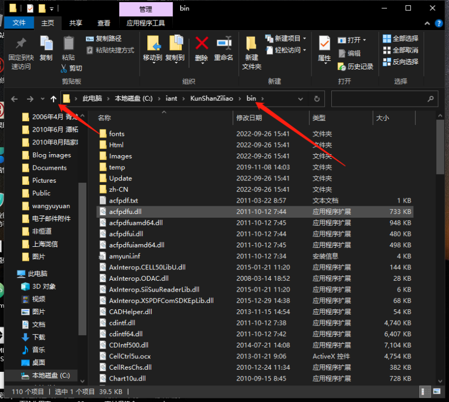Collapse the ribbon with the chevron
Image resolution: width=449 pixels, height=402 pixels.
[x=427, y=24]
